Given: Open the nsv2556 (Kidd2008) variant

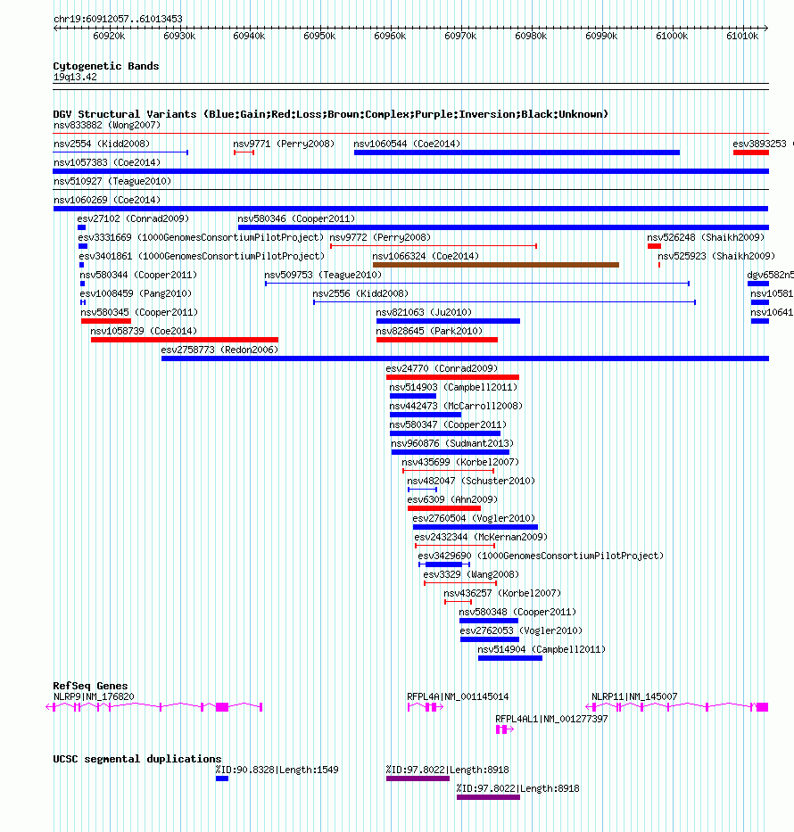Looking at the screenshot, I should (x=360, y=293).
